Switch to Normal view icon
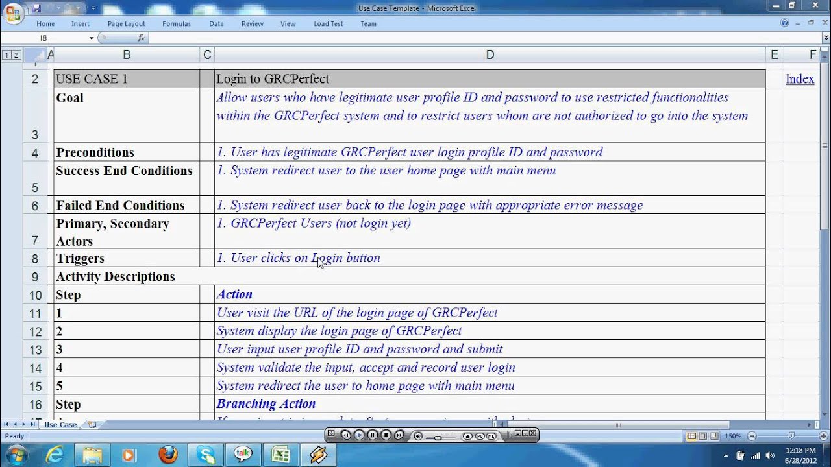831x467 pixels. (692, 436)
